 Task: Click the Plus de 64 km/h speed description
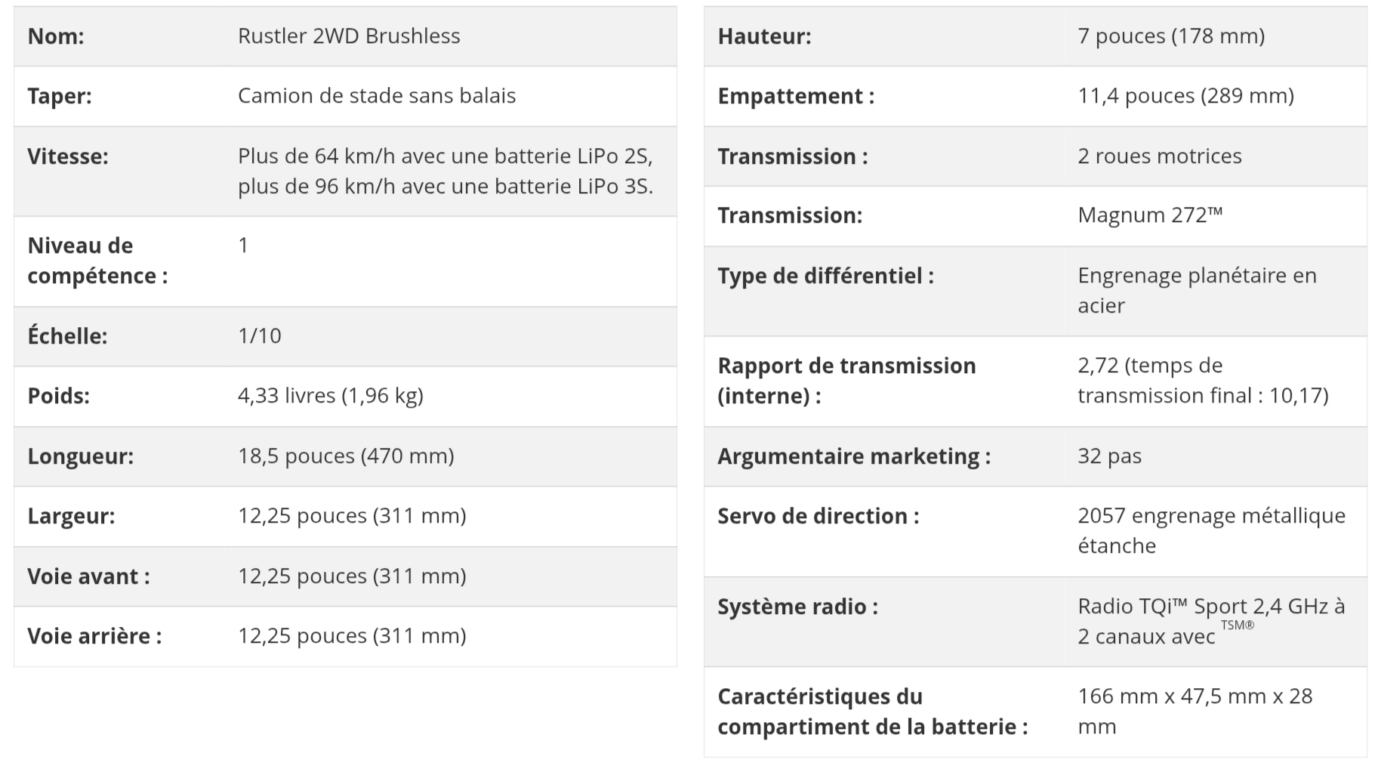(x=445, y=171)
